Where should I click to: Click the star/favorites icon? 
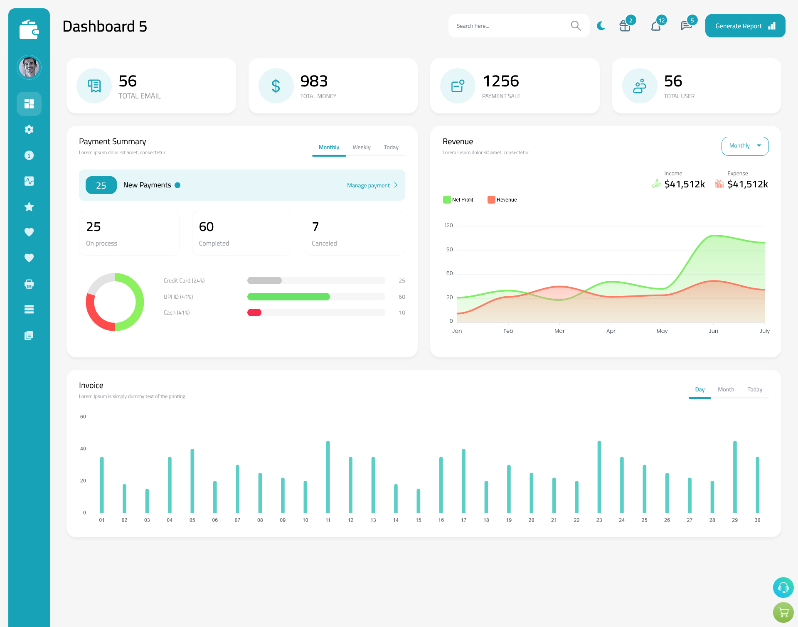[29, 207]
